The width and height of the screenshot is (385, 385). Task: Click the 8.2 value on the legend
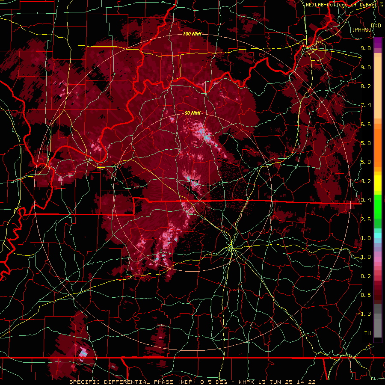pyautogui.click(x=366, y=86)
